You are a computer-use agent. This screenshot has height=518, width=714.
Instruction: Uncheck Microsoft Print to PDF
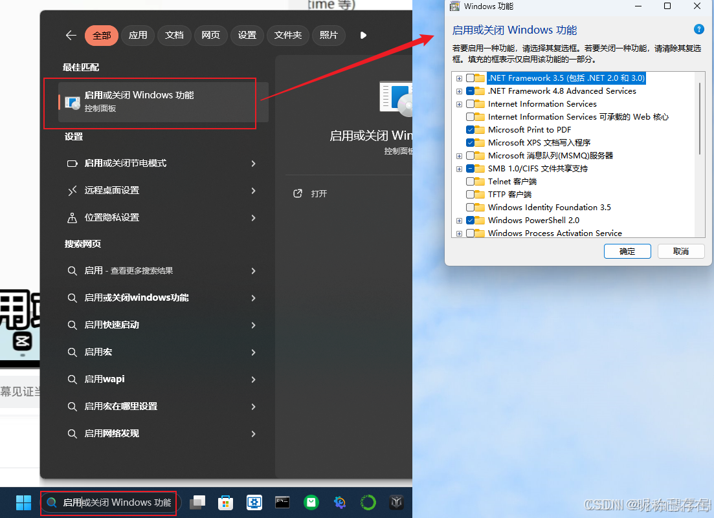point(470,129)
